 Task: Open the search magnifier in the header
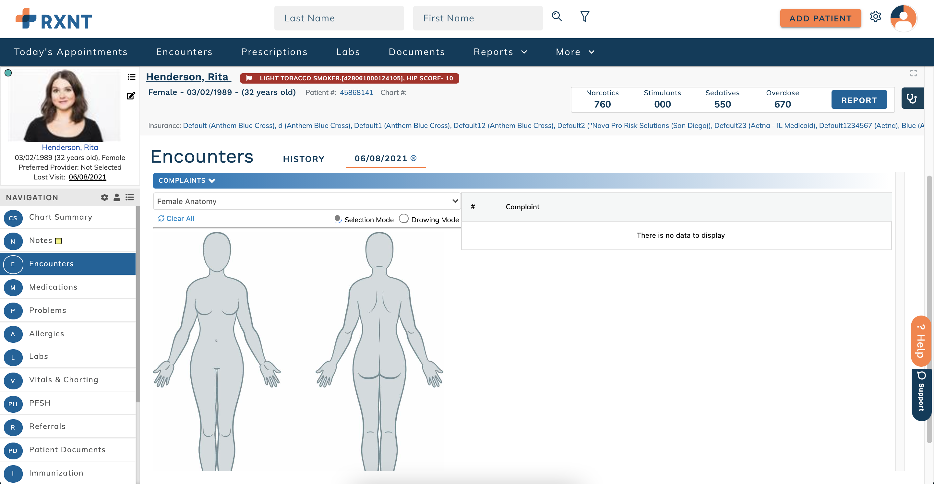coord(557,16)
